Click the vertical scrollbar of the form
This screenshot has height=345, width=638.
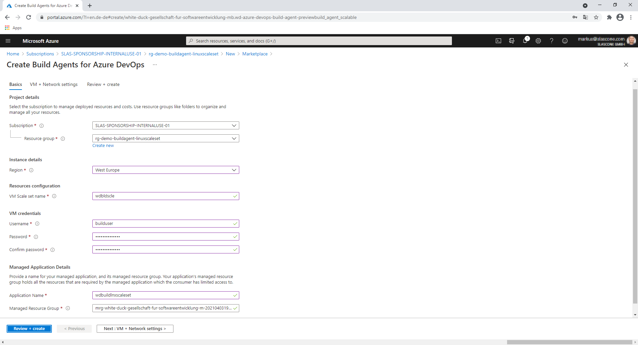click(x=635, y=196)
